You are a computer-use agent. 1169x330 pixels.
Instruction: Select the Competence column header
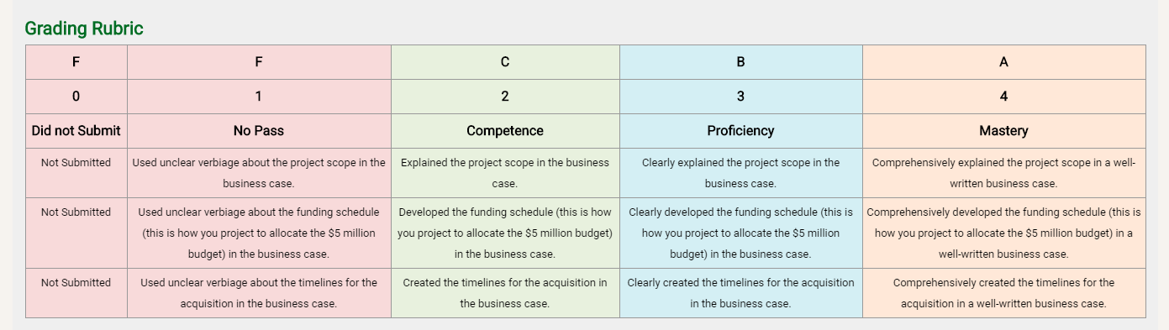click(505, 130)
